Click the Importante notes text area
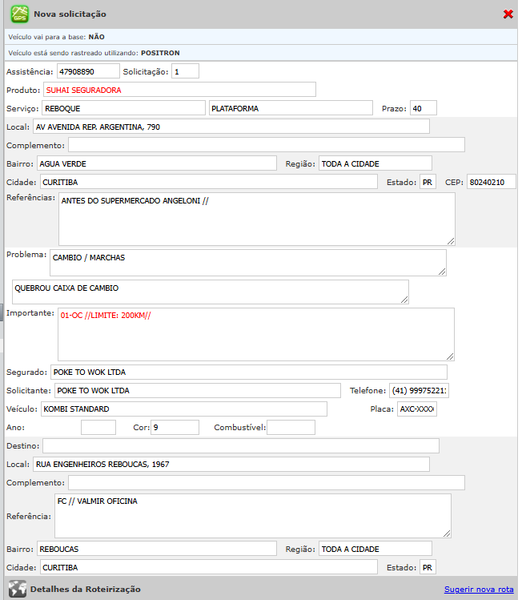This screenshot has width=522, height=600. [255, 334]
